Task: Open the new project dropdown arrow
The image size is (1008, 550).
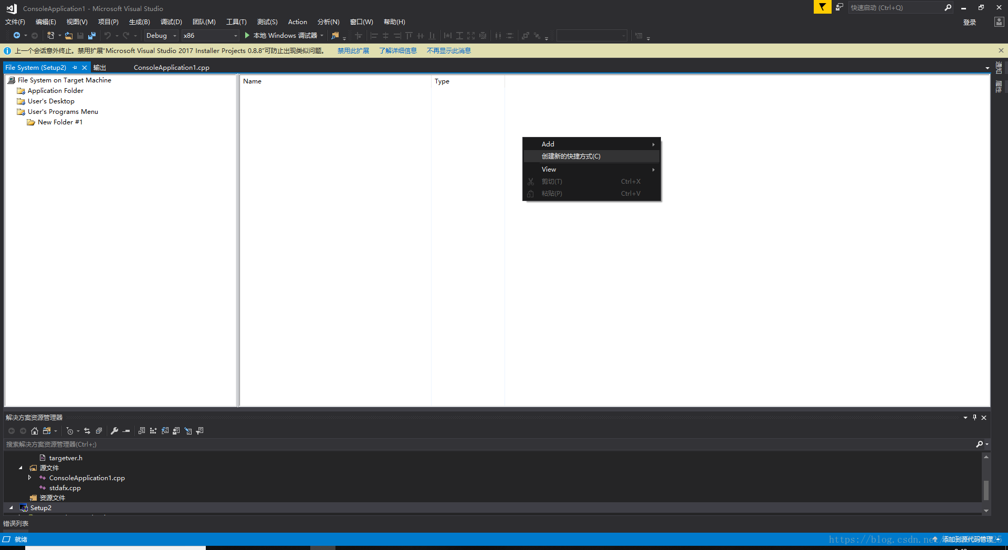Action: (59, 36)
